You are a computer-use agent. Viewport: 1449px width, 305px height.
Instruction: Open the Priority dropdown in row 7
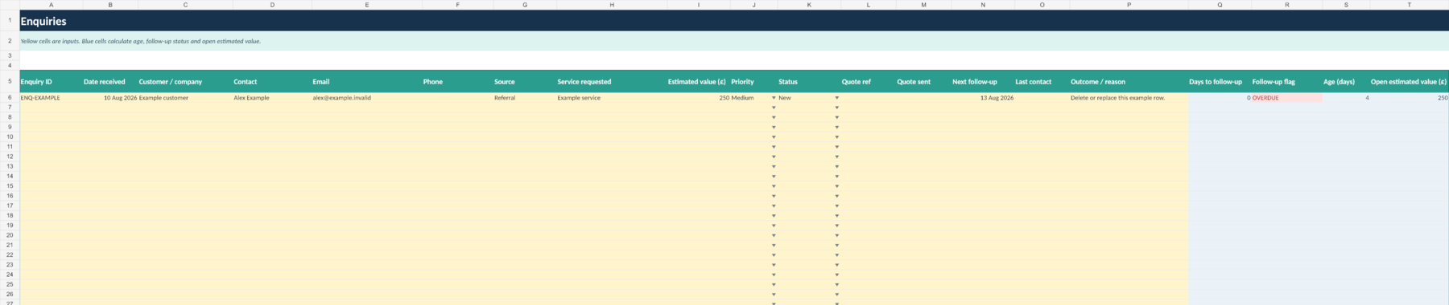tap(774, 108)
